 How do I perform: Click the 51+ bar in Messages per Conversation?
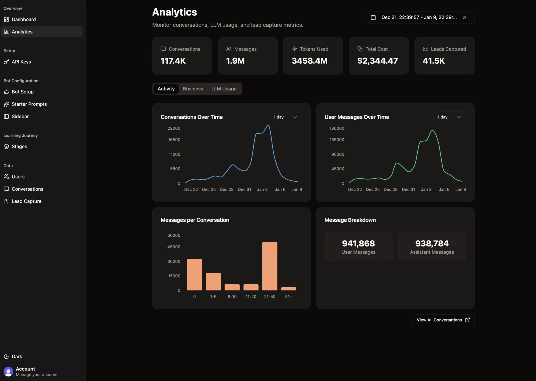click(x=289, y=289)
